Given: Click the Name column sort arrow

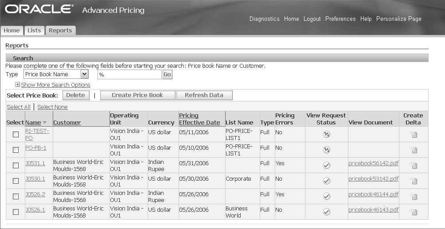Looking at the screenshot, I should [45, 123].
